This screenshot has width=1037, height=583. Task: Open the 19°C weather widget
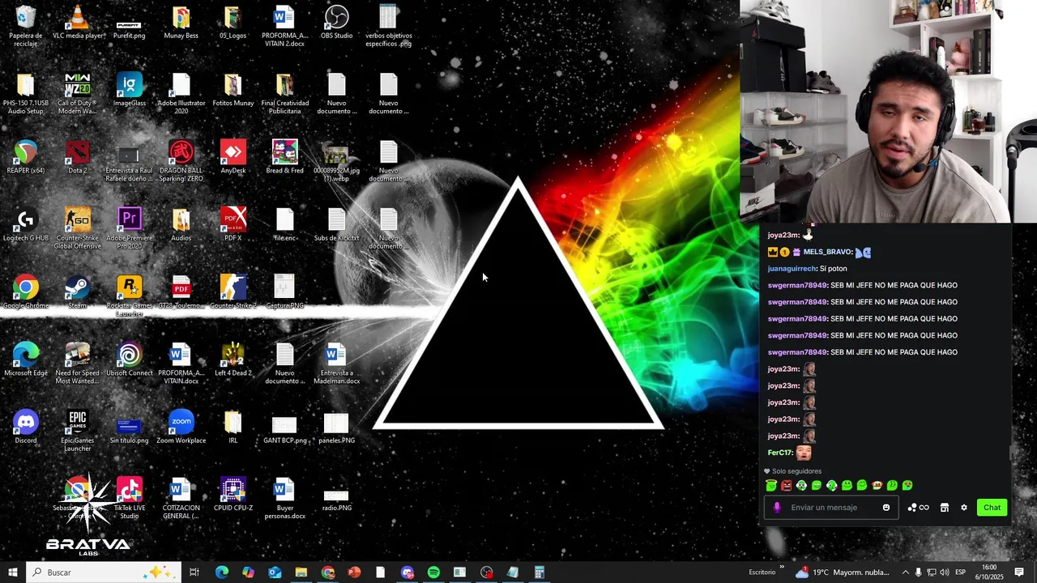pos(843,572)
